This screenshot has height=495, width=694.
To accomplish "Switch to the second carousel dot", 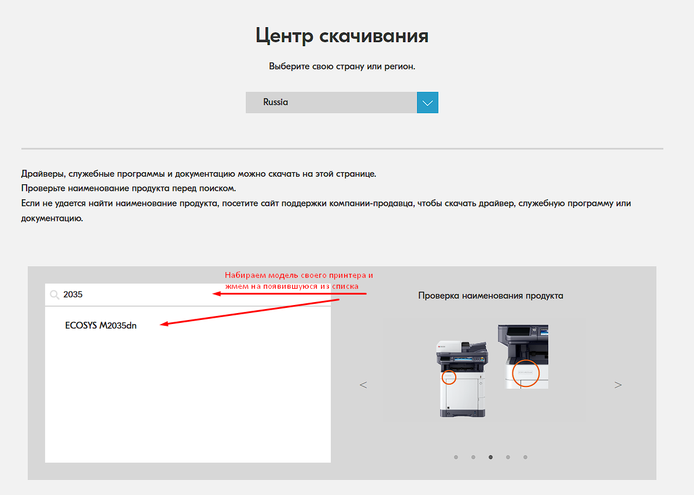I will [473, 457].
